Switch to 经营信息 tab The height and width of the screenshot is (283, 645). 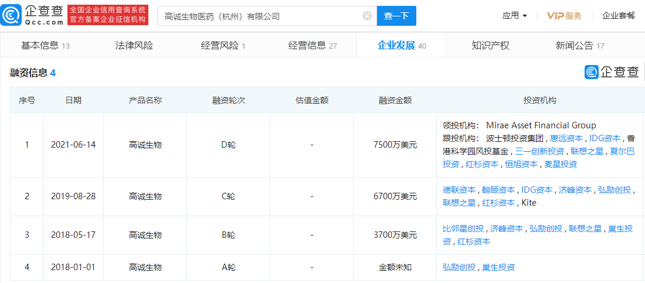click(313, 46)
